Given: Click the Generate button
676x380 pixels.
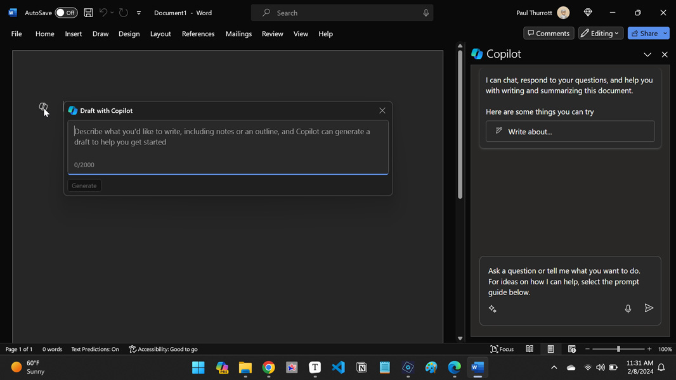Looking at the screenshot, I should pyautogui.click(x=84, y=186).
